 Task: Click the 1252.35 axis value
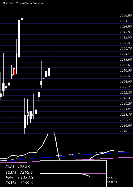tap(126, 92)
